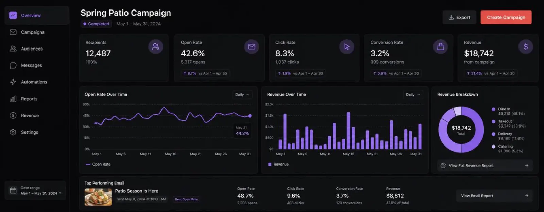Click the 9.6% click rate value

(293, 196)
